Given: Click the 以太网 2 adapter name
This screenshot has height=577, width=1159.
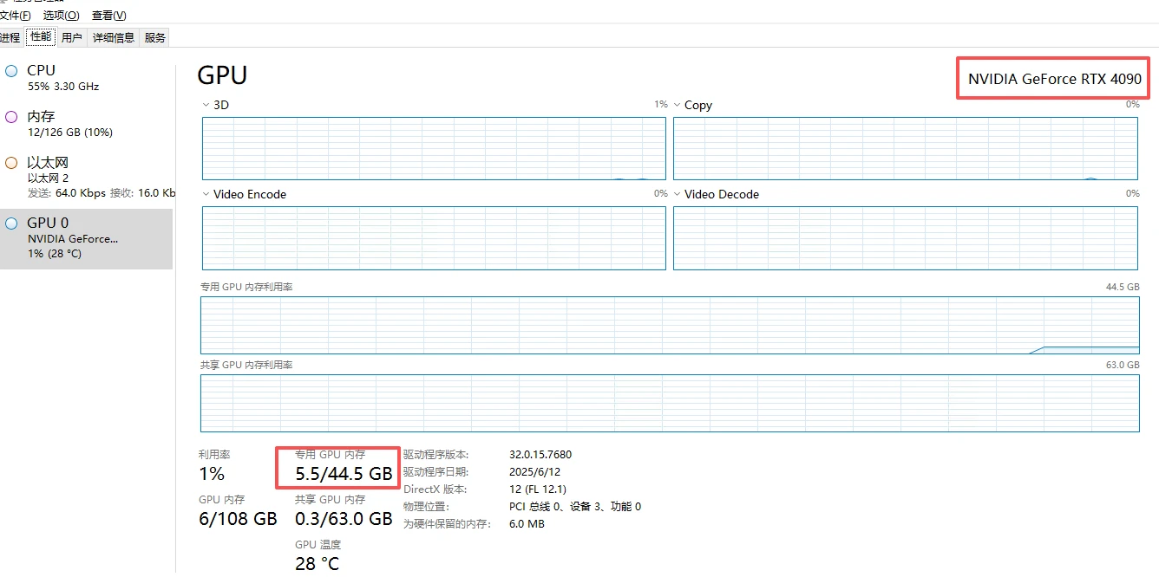Looking at the screenshot, I should pos(48,178).
